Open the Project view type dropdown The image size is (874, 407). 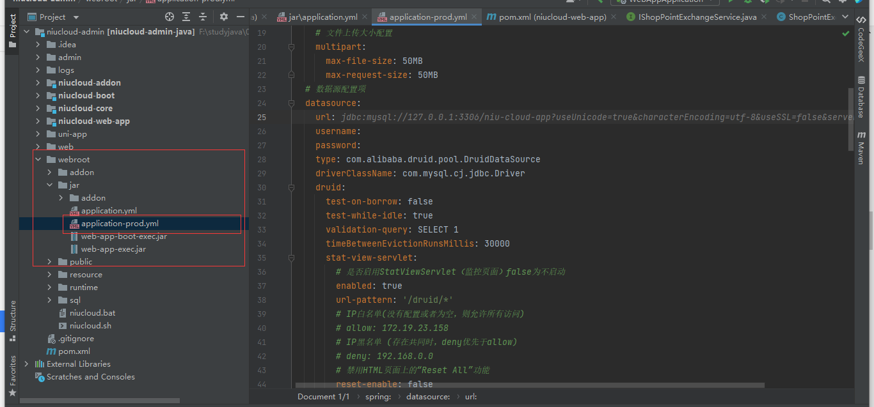[x=76, y=17]
